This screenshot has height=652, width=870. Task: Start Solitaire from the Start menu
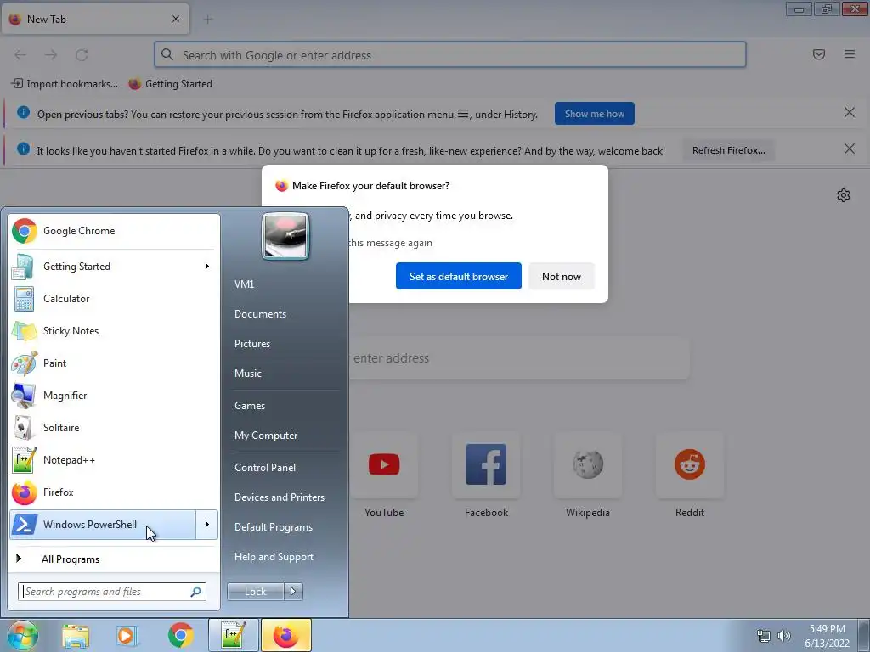click(114, 428)
